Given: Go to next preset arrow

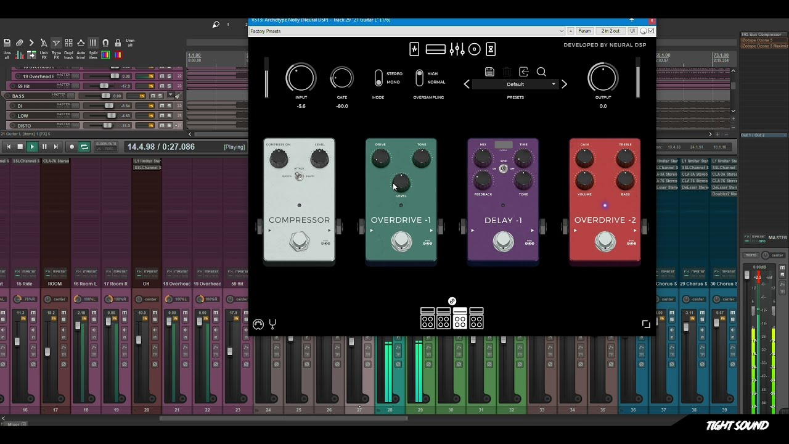Looking at the screenshot, I should click(564, 84).
